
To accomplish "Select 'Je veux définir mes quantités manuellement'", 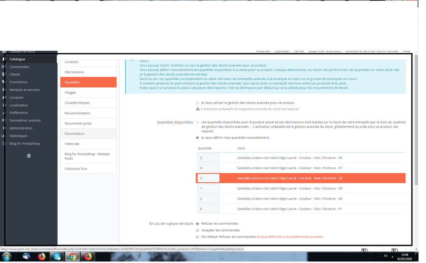I will pyautogui.click(x=198, y=138).
